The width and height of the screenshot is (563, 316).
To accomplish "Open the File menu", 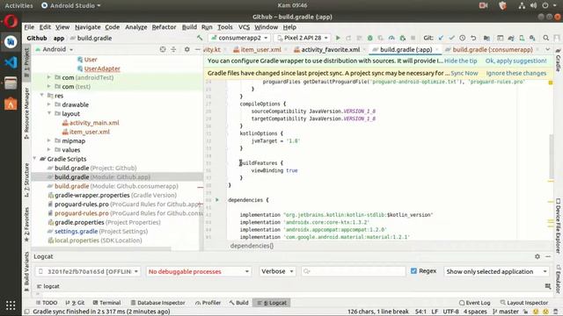I will [29, 27].
